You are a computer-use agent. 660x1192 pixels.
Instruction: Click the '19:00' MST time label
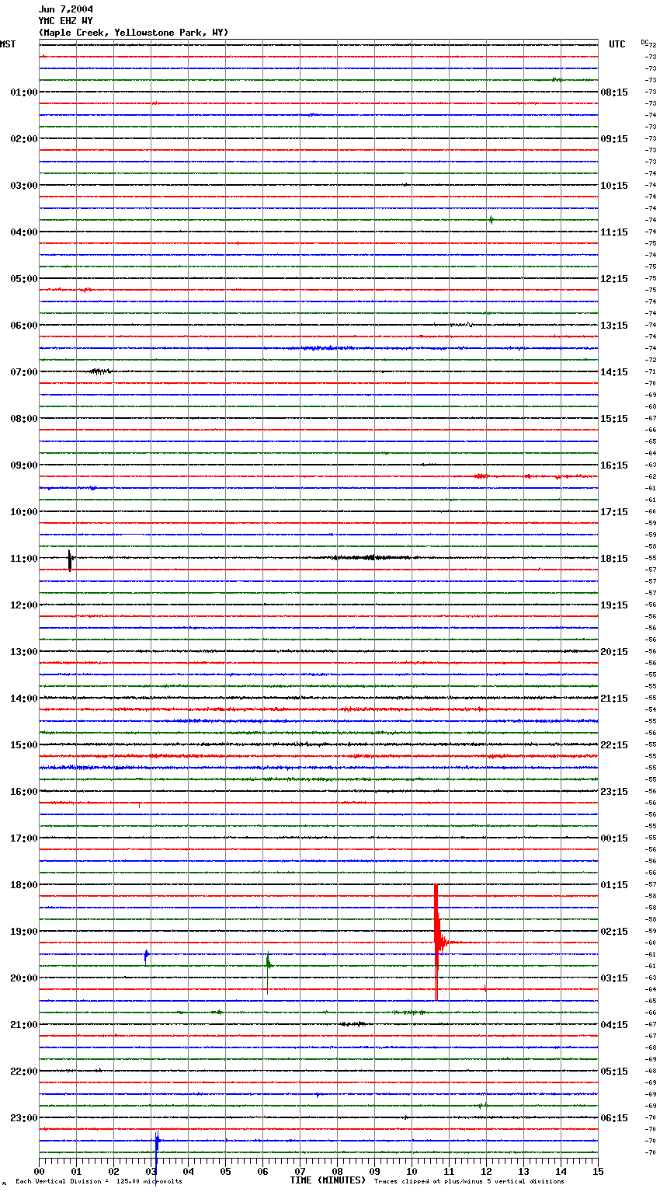[24, 932]
